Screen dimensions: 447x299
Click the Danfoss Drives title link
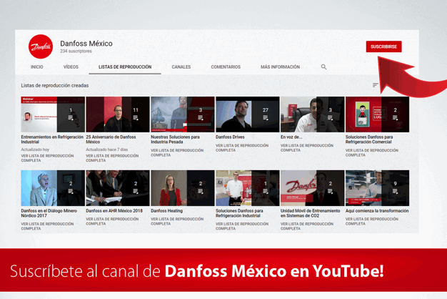click(x=230, y=137)
